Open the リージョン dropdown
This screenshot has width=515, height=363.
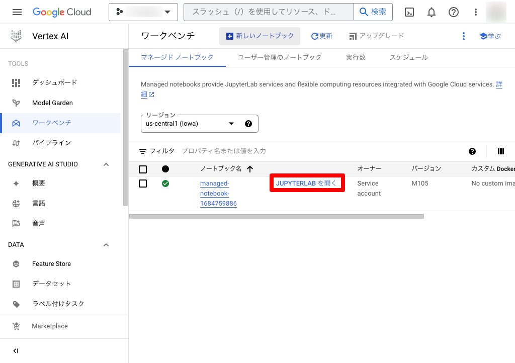tap(231, 123)
